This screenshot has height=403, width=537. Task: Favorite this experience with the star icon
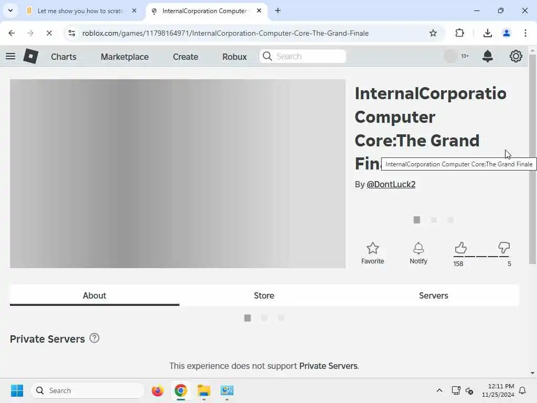click(373, 253)
